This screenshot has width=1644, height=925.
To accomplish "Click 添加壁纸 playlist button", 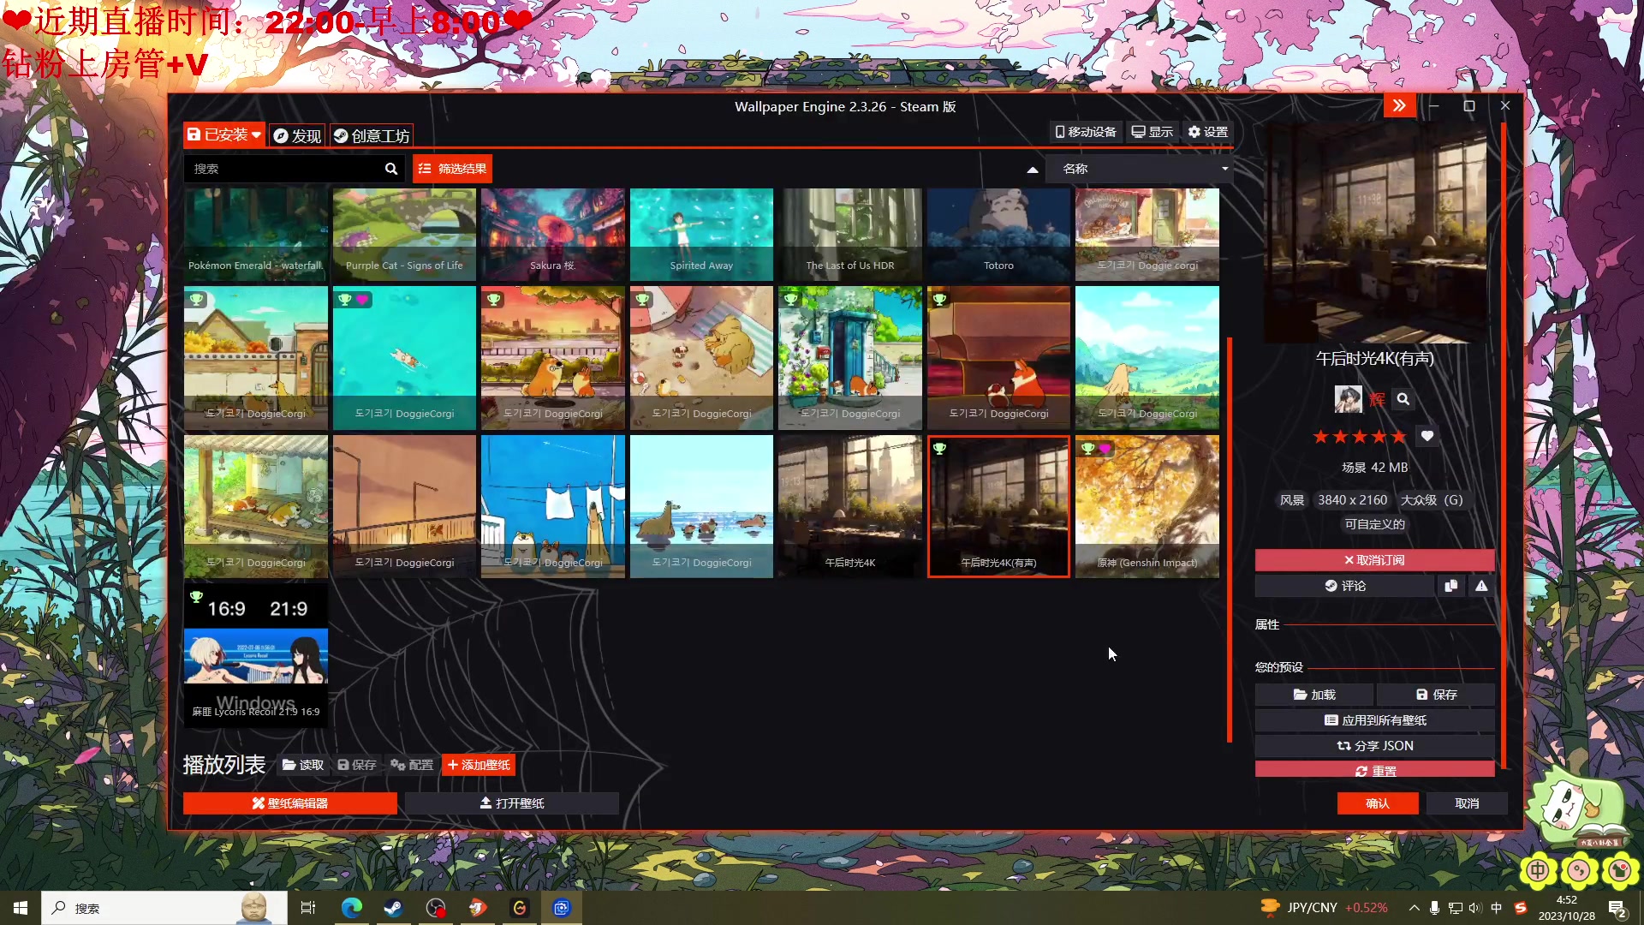I will [479, 765].
